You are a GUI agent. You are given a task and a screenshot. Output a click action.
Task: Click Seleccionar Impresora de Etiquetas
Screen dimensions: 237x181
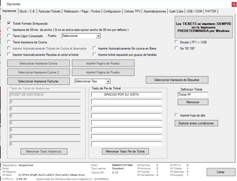(x=177, y=80)
